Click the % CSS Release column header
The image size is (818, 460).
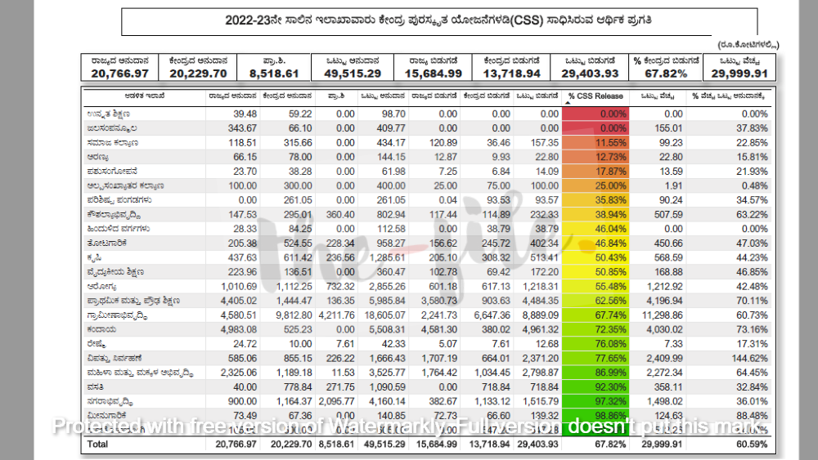(595, 96)
